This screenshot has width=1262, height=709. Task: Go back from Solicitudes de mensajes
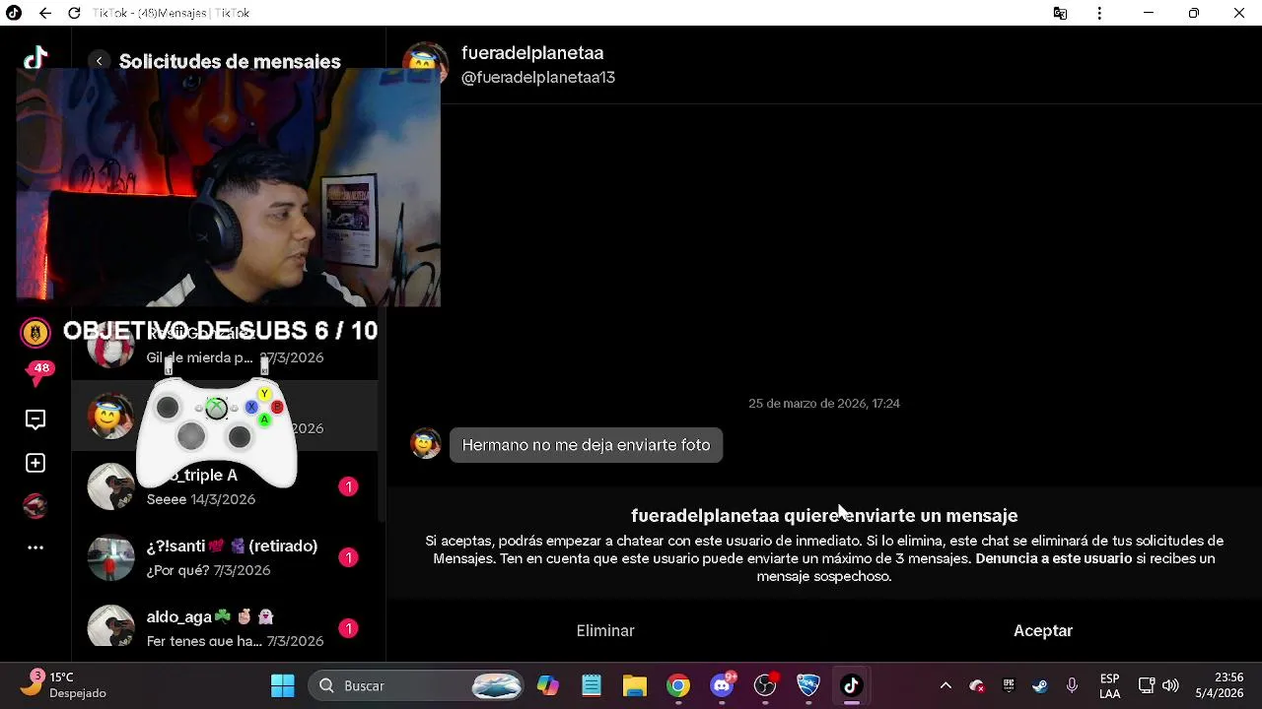tap(99, 61)
